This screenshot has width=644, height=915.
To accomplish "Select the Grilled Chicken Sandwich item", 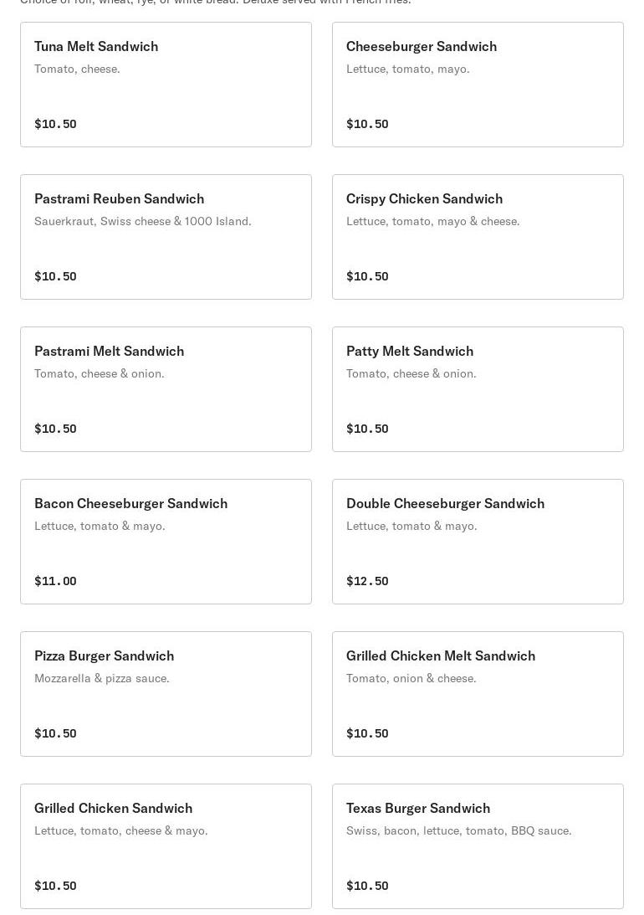I will click(x=166, y=846).
